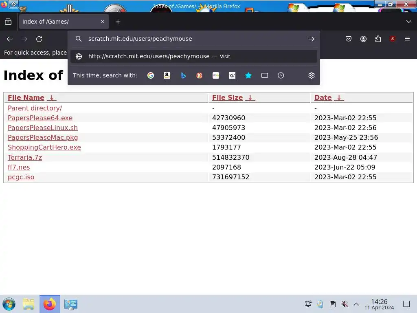Select the Index of /Games/ tab
Screen dimensions: 417x313
coord(64,22)
